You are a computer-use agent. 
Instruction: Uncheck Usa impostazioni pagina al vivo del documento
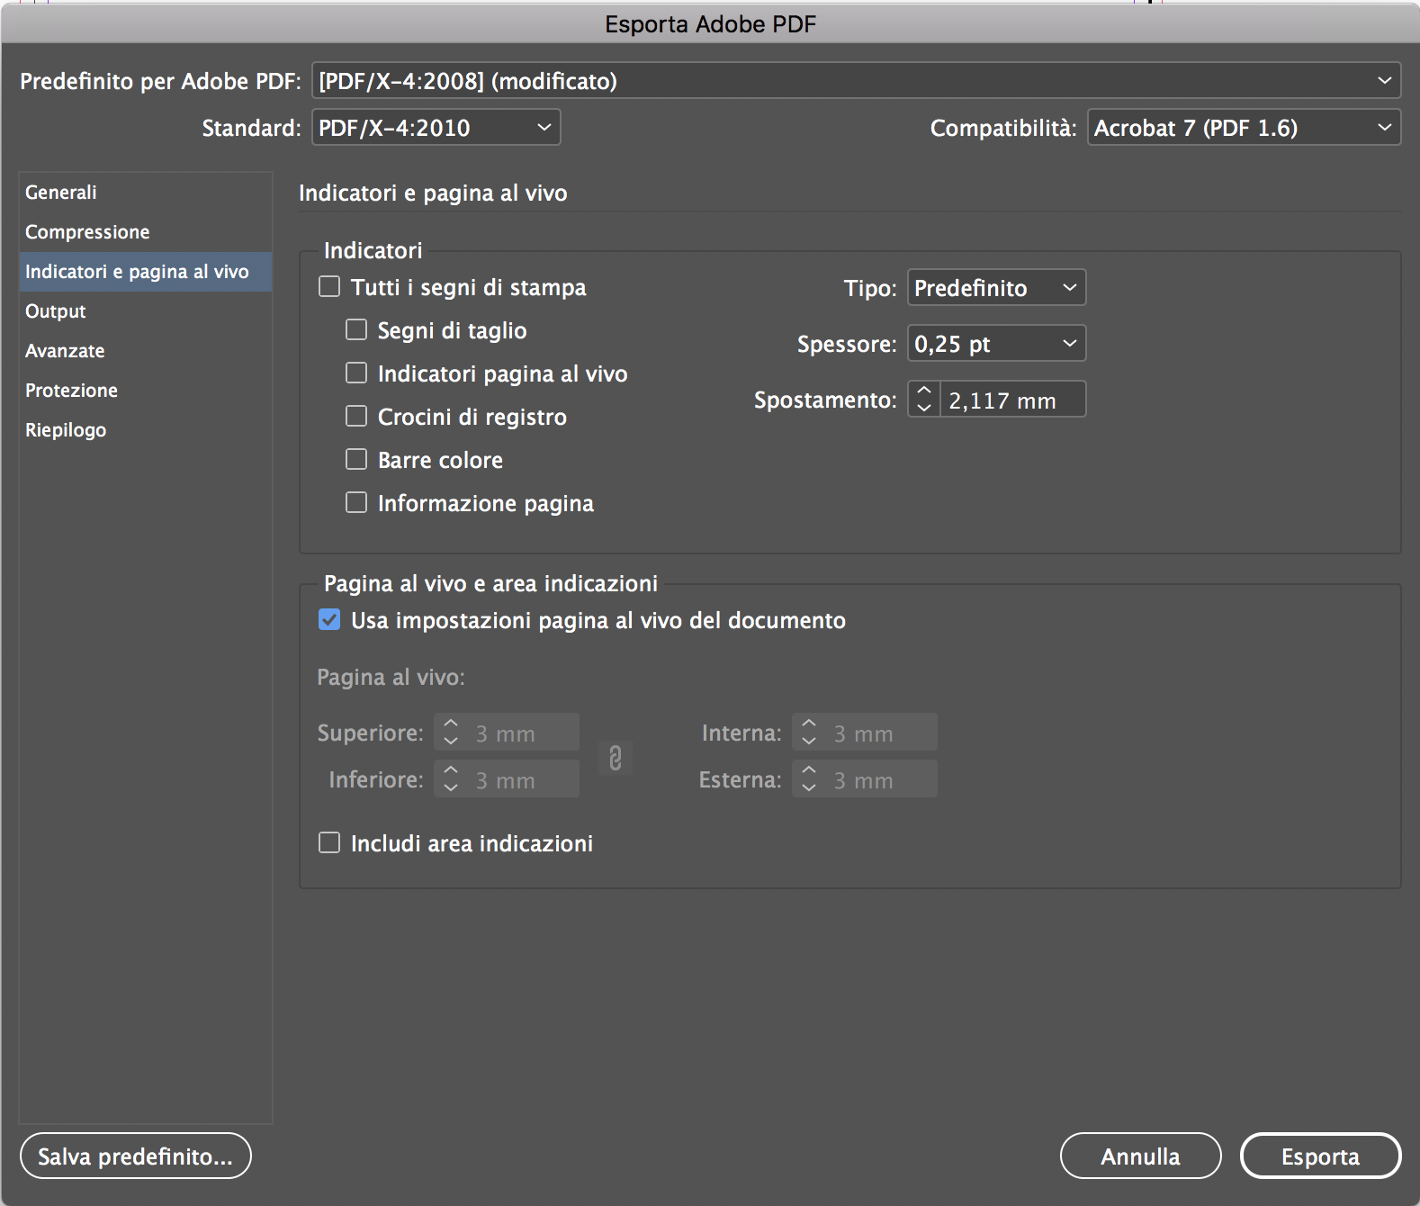pyautogui.click(x=329, y=619)
